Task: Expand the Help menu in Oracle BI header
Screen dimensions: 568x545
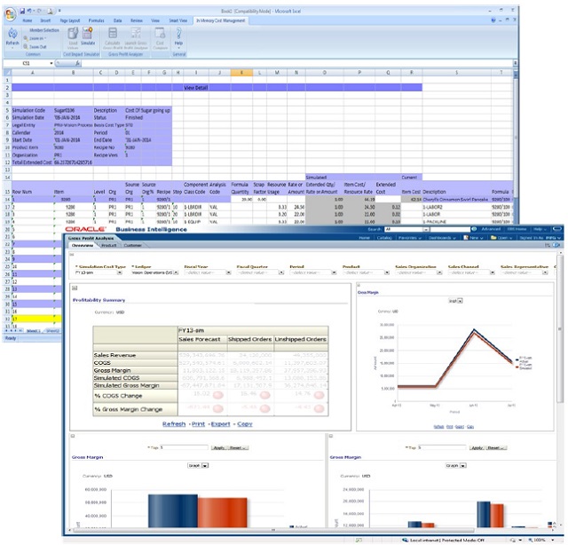Action: coord(539,229)
